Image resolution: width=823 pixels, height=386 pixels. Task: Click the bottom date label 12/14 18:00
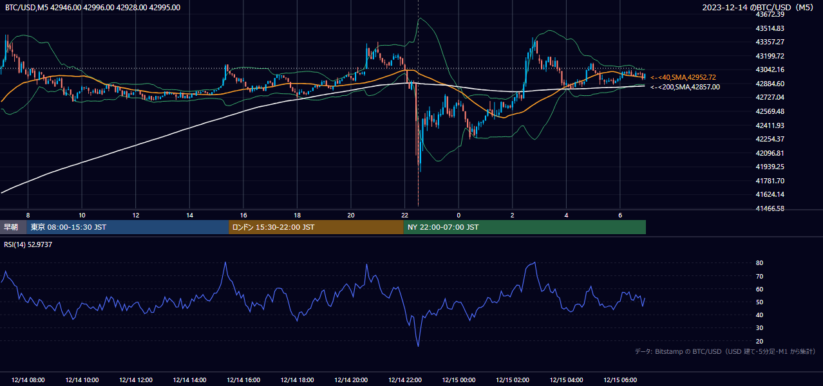point(297,380)
